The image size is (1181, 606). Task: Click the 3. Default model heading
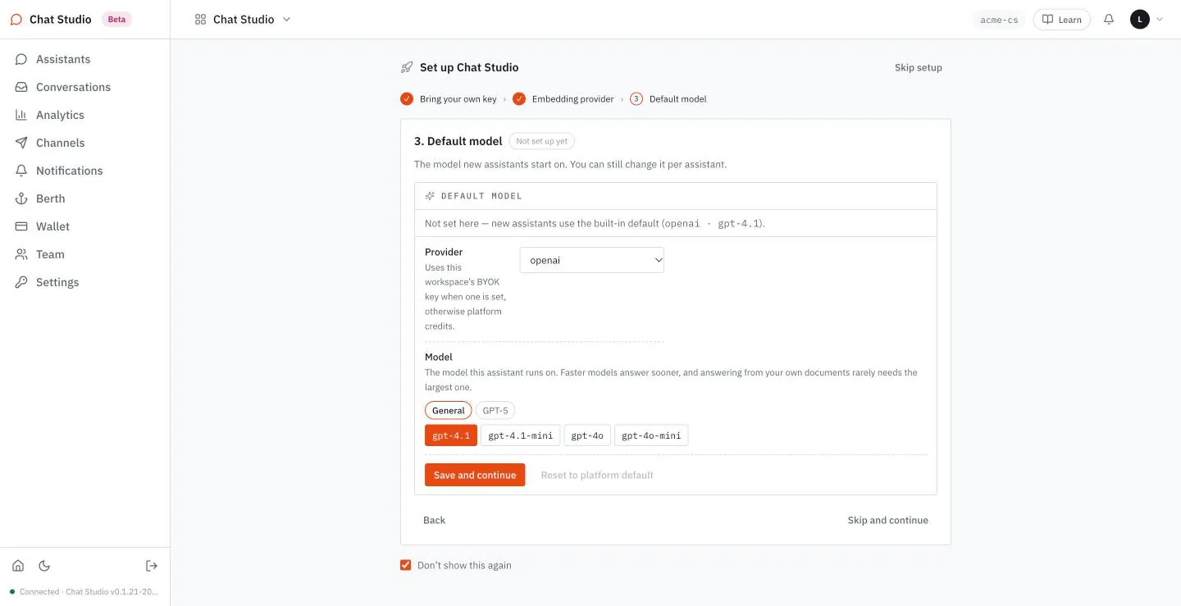458,141
